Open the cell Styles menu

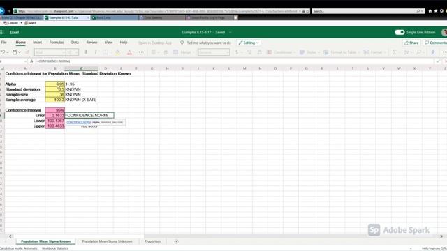[x=309, y=52]
